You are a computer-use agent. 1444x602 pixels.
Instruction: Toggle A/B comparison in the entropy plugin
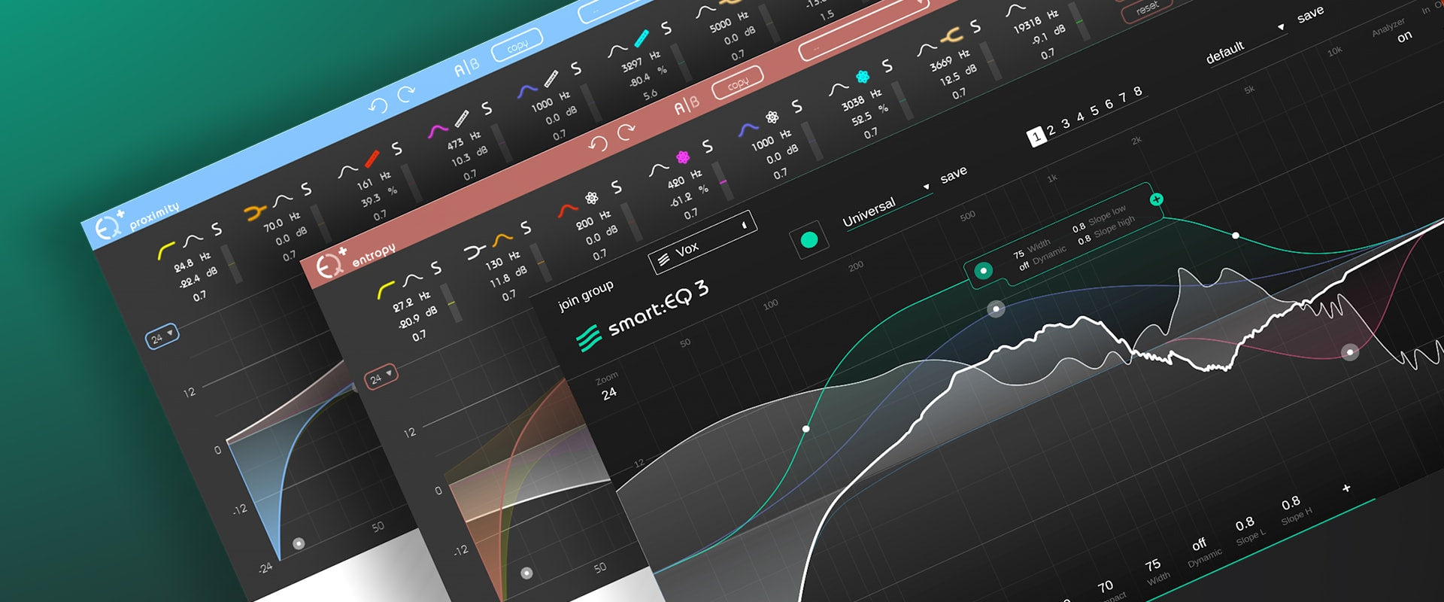[x=686, y=106]
